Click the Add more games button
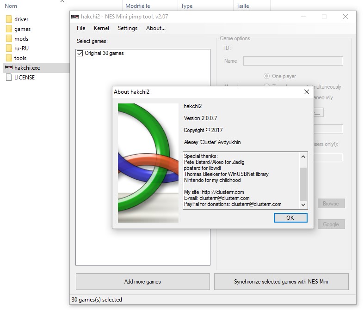The height and width of the screenshot is (320, 364). 143,282
